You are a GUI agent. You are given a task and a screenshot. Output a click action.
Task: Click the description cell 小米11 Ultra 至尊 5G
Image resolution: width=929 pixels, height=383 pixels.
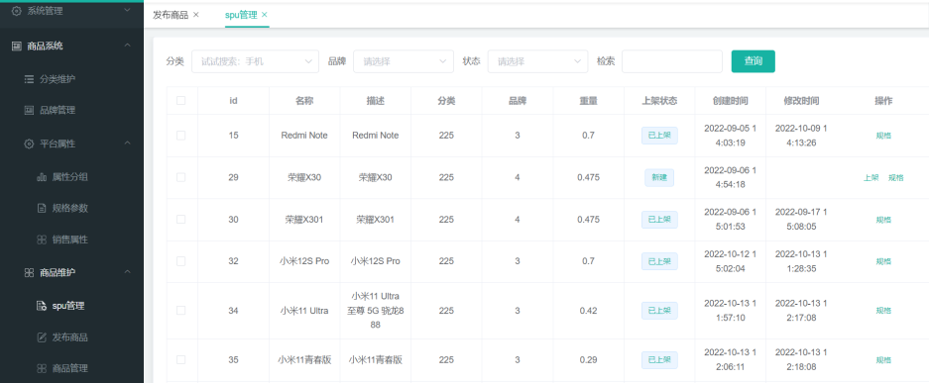coord(375,311)
